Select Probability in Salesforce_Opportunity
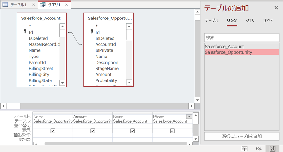Image resolution: width=283 pixels, height=152 pixels. coord(106,80)
